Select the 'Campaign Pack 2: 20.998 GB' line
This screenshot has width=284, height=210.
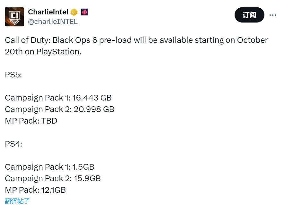pos(60,109)
